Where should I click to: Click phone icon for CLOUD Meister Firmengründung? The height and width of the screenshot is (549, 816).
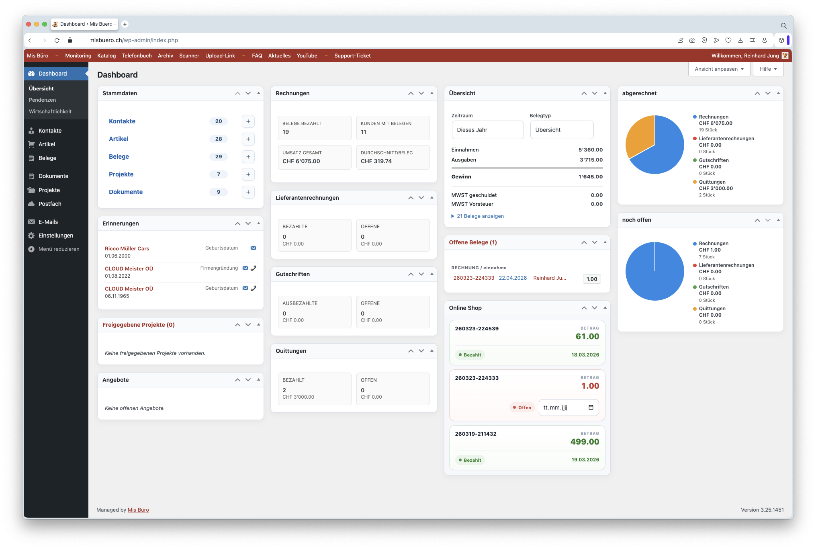pyautogui.click(x=253, y=268)
